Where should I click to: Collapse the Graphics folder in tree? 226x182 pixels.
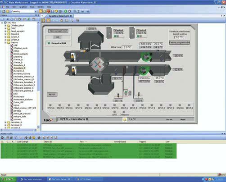point(5,43)
